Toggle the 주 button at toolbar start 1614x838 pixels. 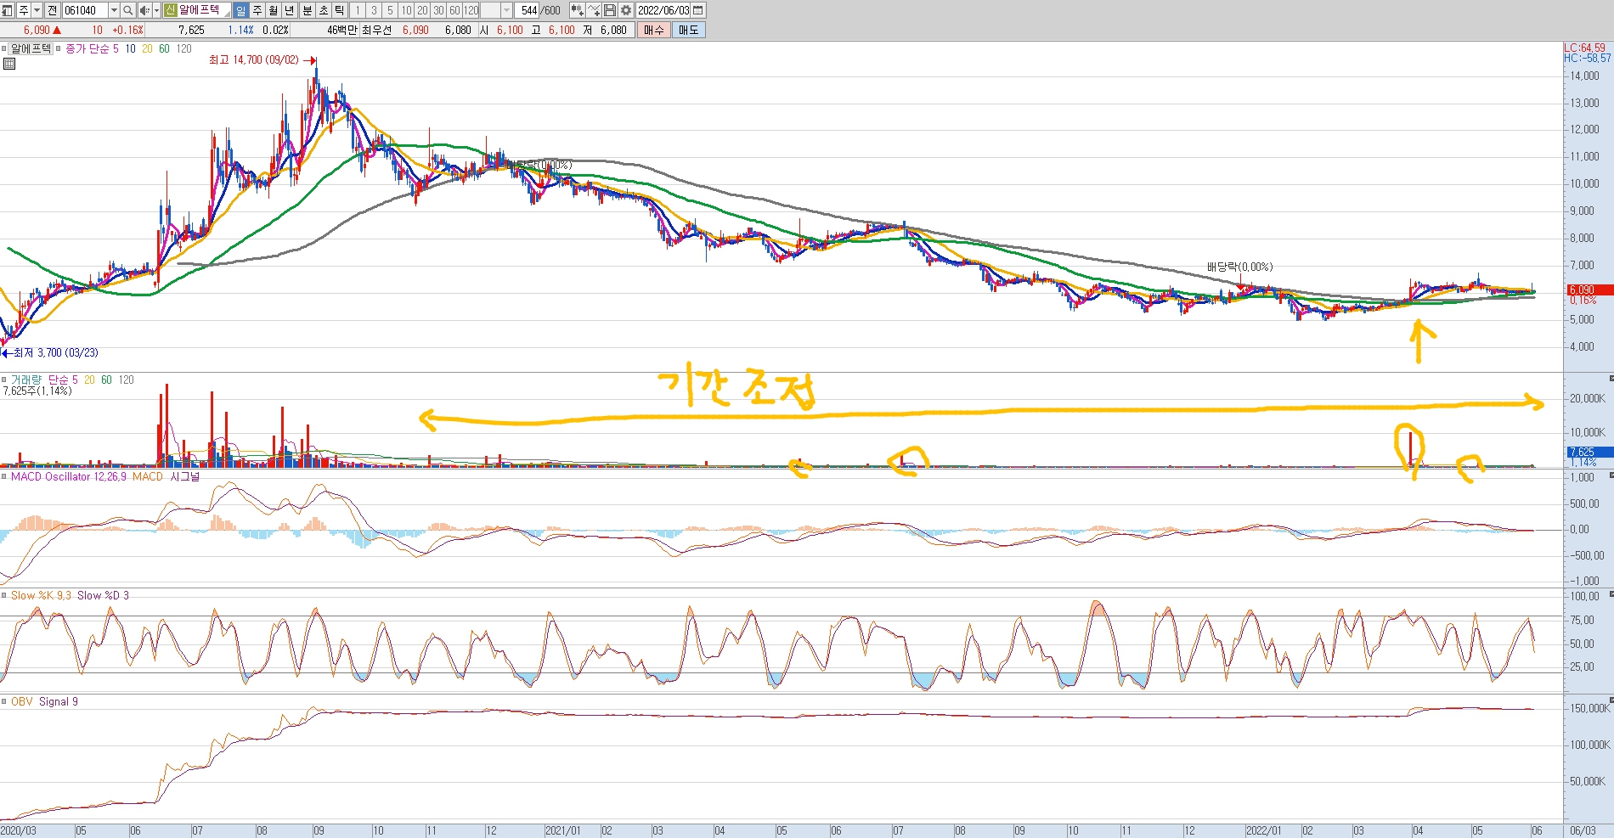pos(24,10)
